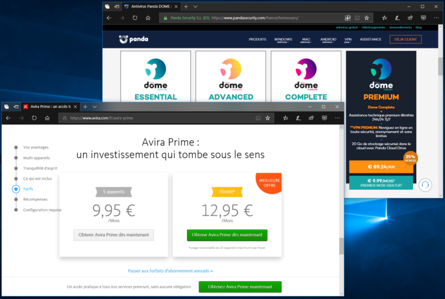Select the Tarifs step indicator
The height and width of the screenshot is (299, 445).
16,189
